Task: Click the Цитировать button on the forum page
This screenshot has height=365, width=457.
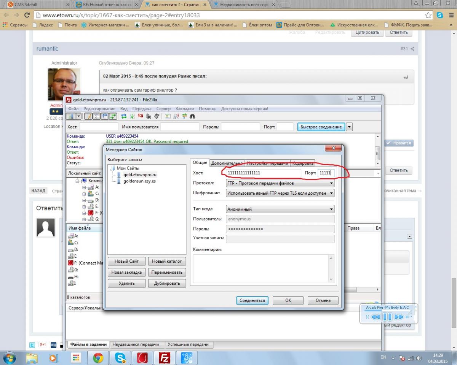Action: click(x=368, y=32)
